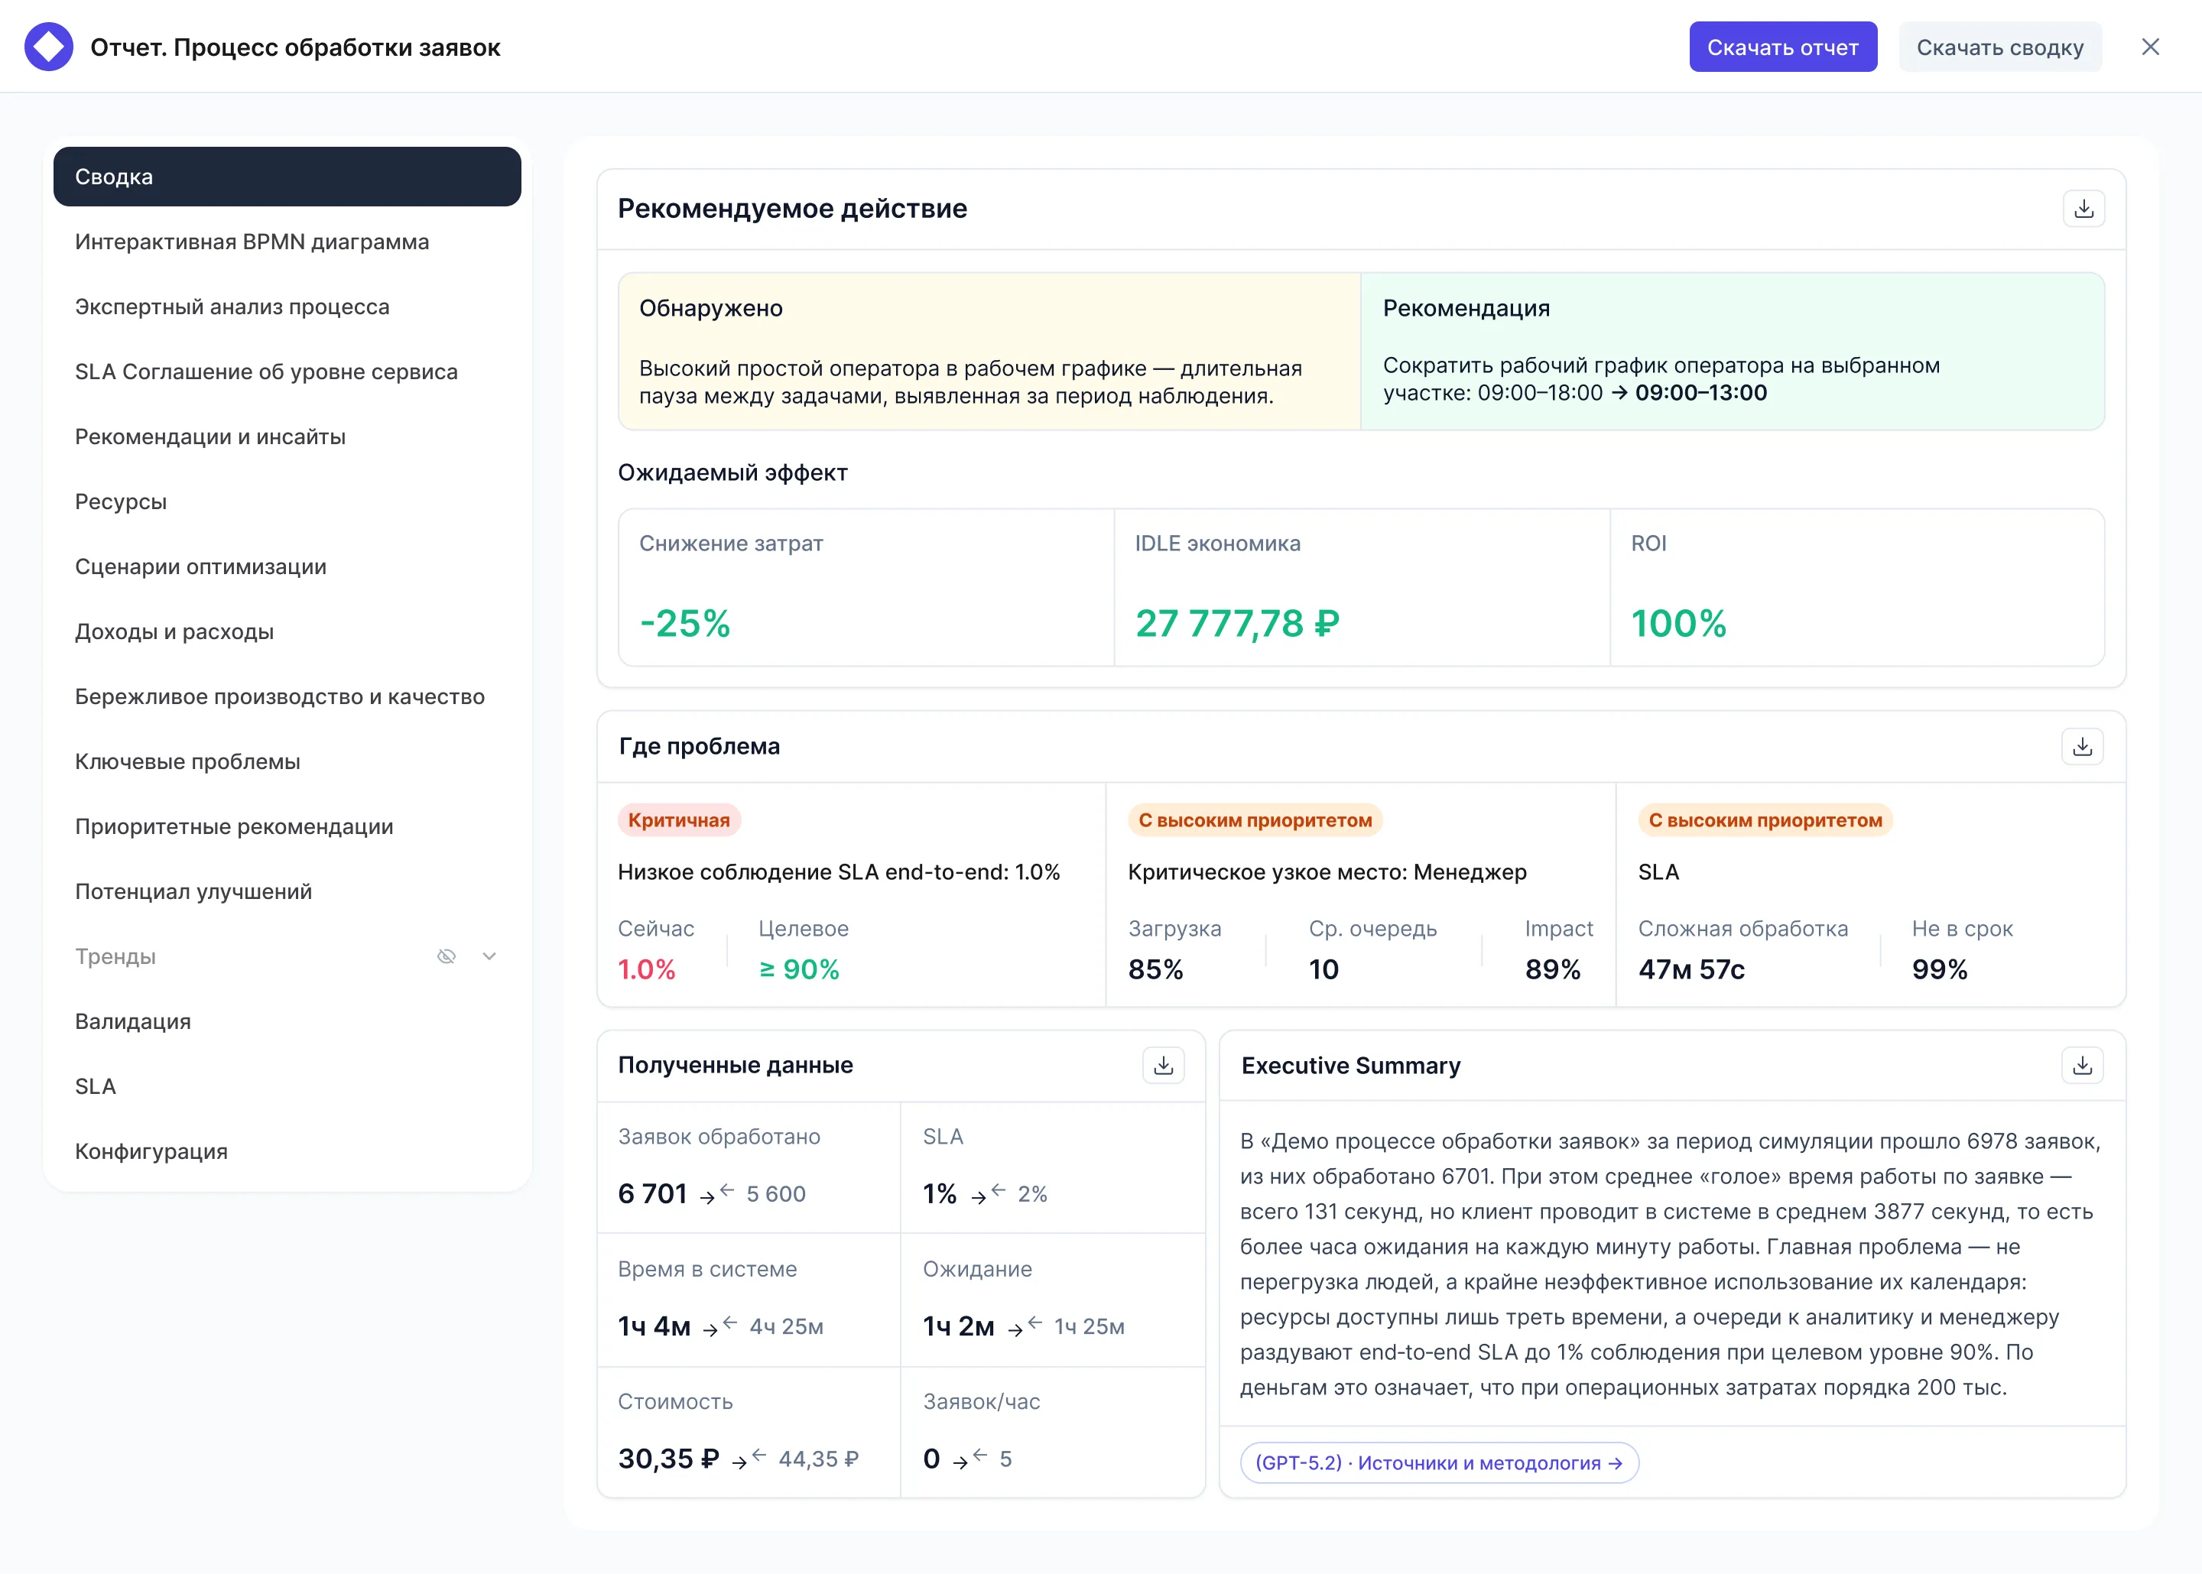This screenshot has width=2202, height=1574.
Task: Toggle visibility eye icon next to Тренды
Action: (446, 956)
